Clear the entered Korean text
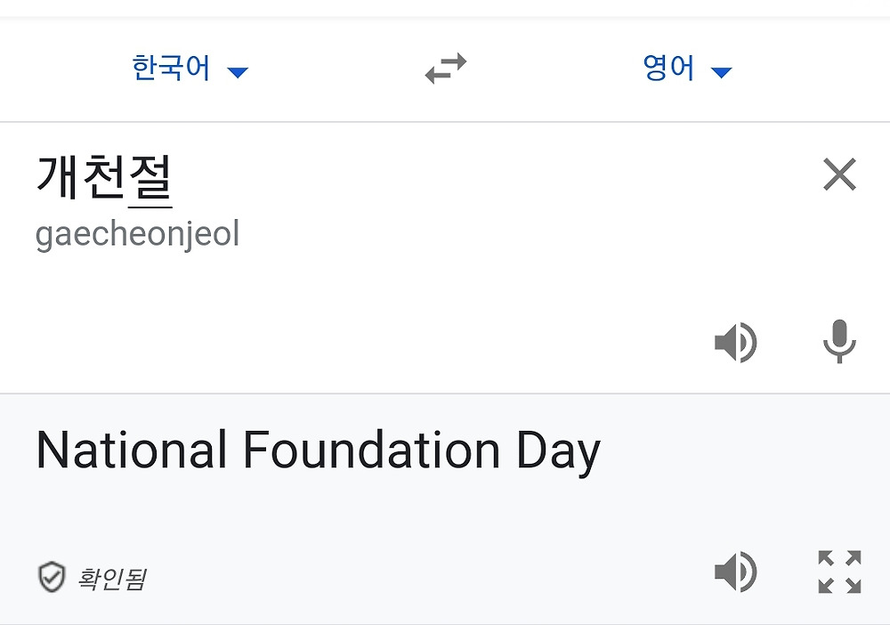 [839, 175]
